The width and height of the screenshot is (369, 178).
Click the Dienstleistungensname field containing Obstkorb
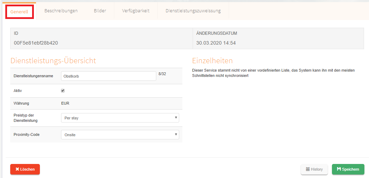pyautogui.click(x=109, y=76)
